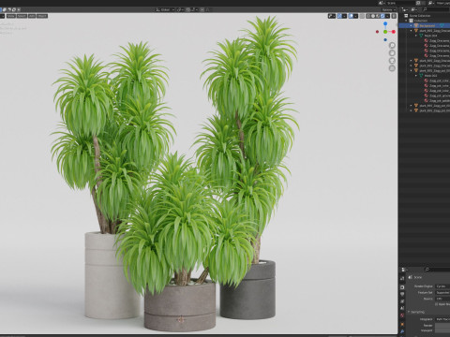
Task: Click the delete scene button
Action: [423, 3]
